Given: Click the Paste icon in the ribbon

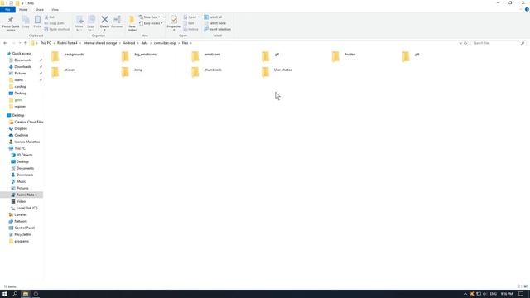Looking at the screenshot, I should (x=37, y=22).
